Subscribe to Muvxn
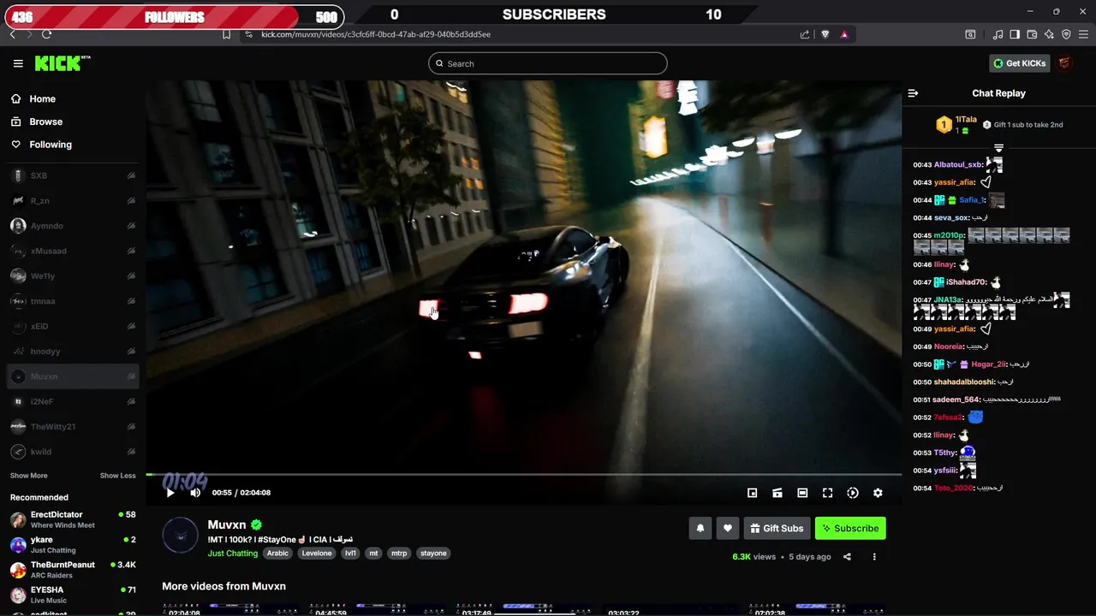Image resolution: width=1096 pixels, height=616 pixels. coord(850,528)
